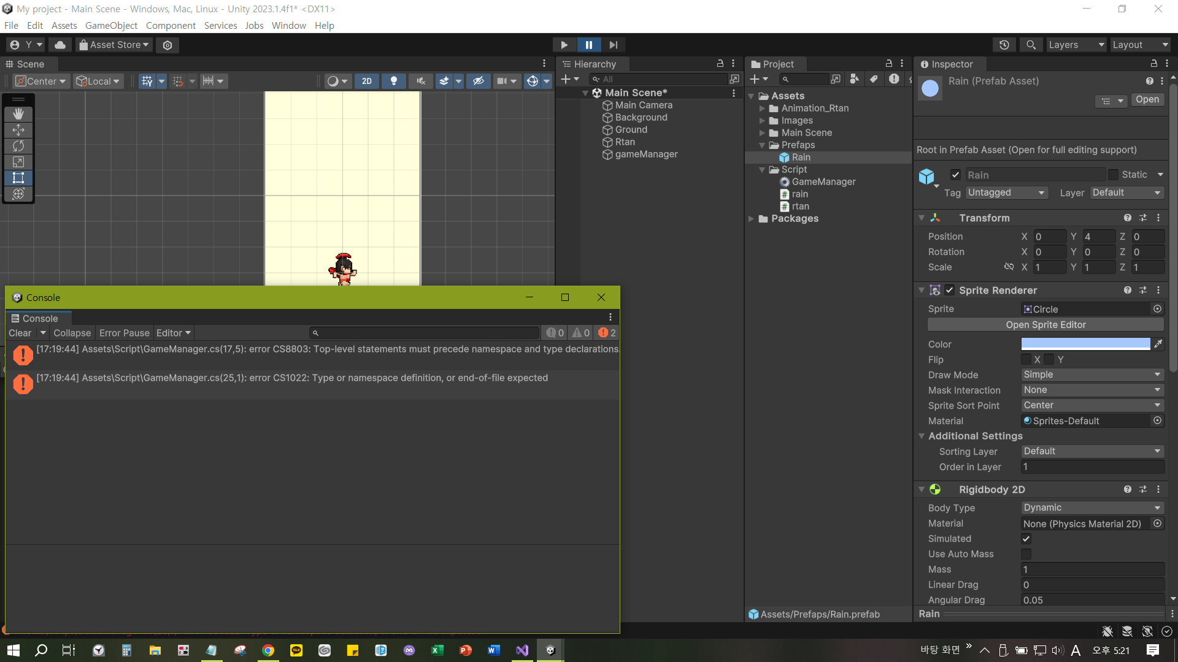Screen dimensions: 1178x662
Task: Open Sprite Sort Point dropdown
Action: (x=1093, y=406)
